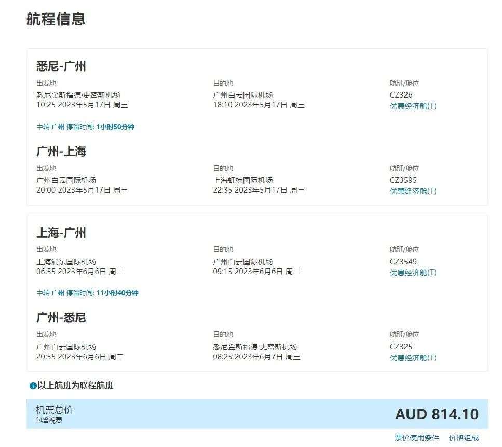This screenshot has width=502, height=447.
Task: Click flight number CZ326
Action: [x=401, y=95]
